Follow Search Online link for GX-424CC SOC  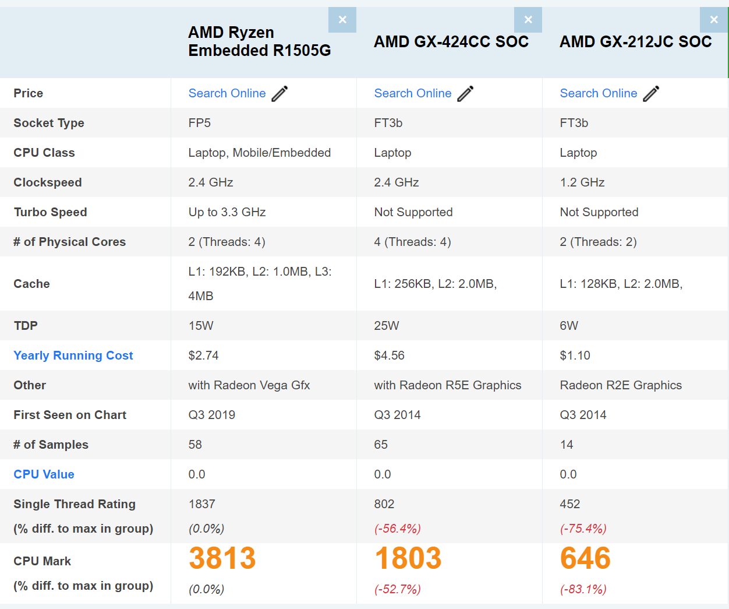413,93
